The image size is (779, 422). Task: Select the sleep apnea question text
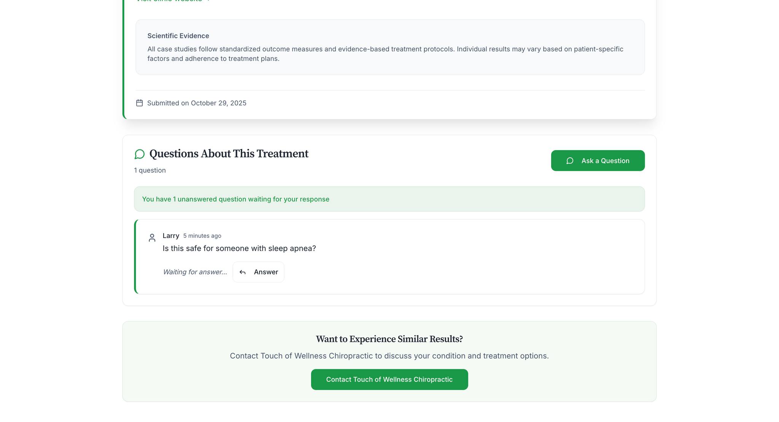(239, 248)
